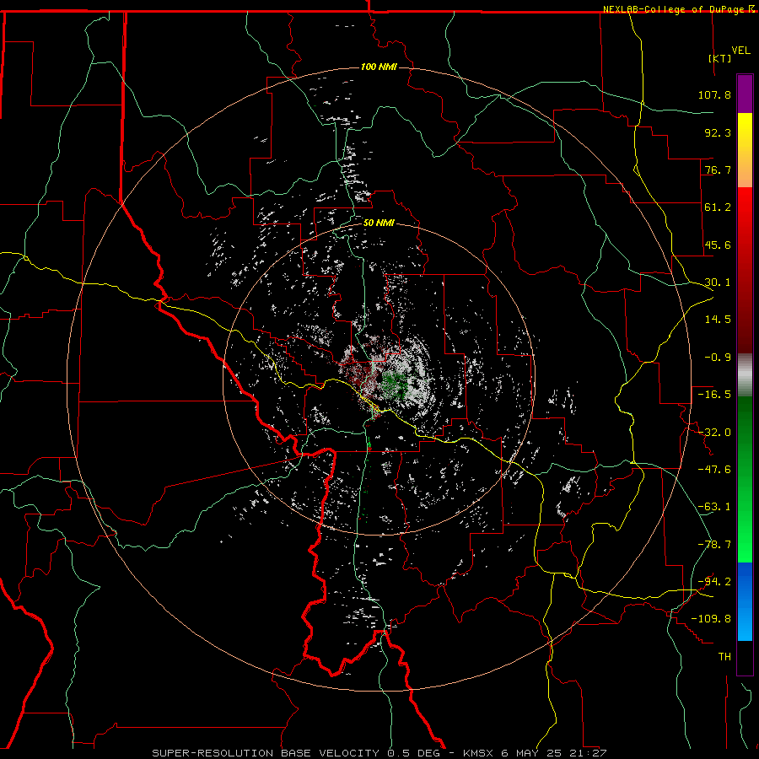
Task: Click the 50 NMI range ring label
Action: point(379,223)
